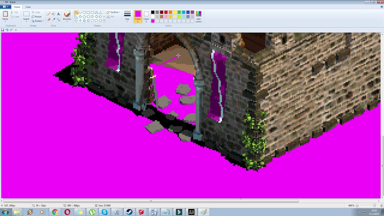
Task: Pick the green color swatch
Action: coord(179,12)
